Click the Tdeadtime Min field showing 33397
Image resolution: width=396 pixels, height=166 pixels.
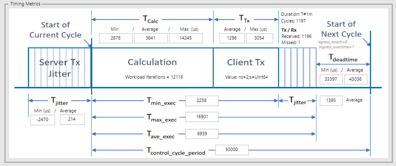[x=331, y=79]
